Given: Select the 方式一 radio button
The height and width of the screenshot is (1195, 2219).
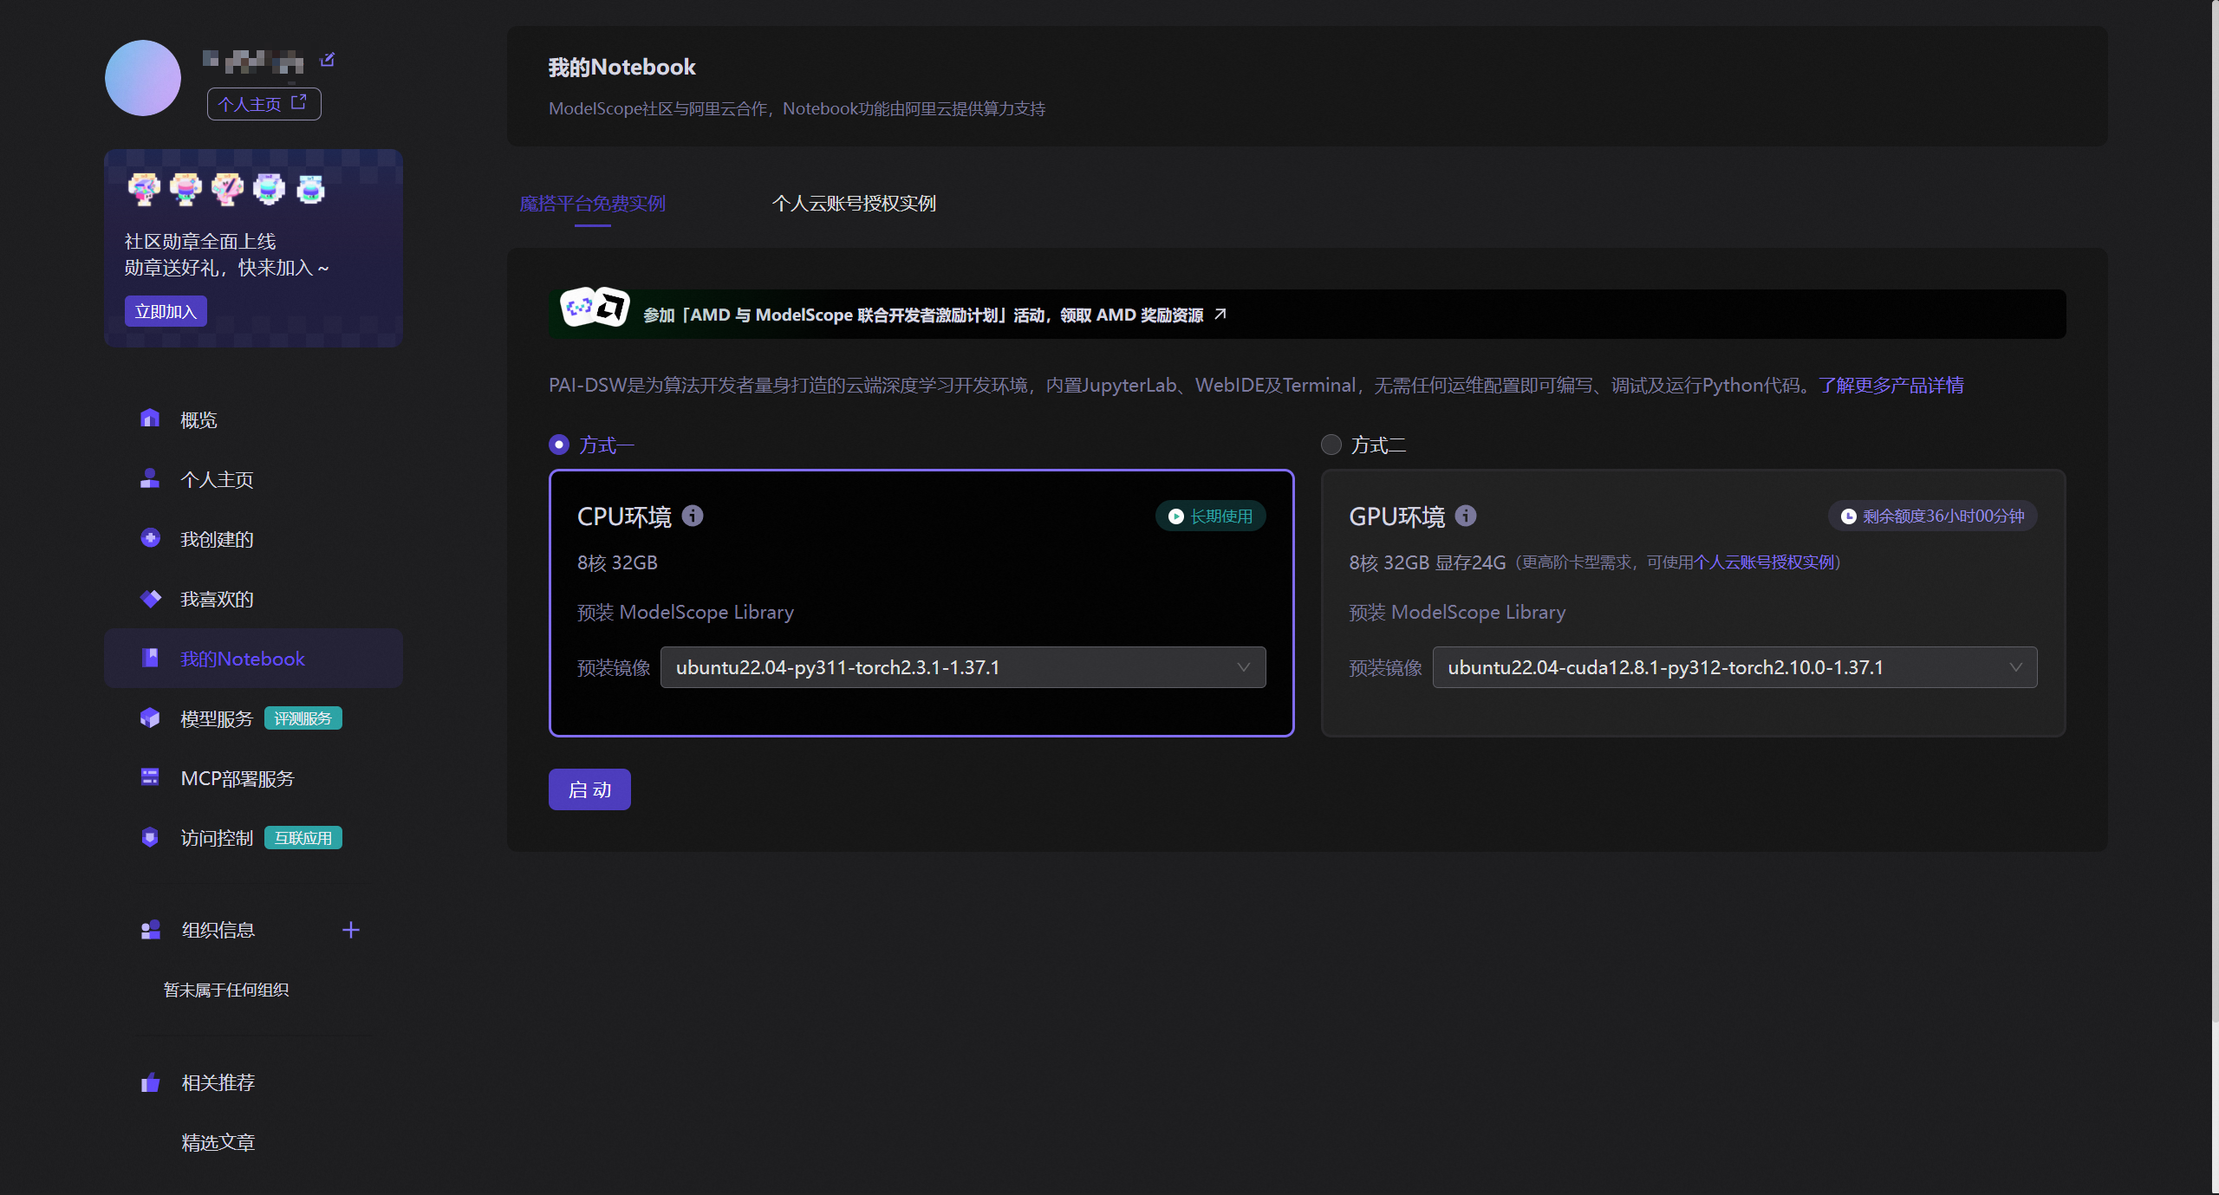Looking at the screenshot, I should click(559, 445).
